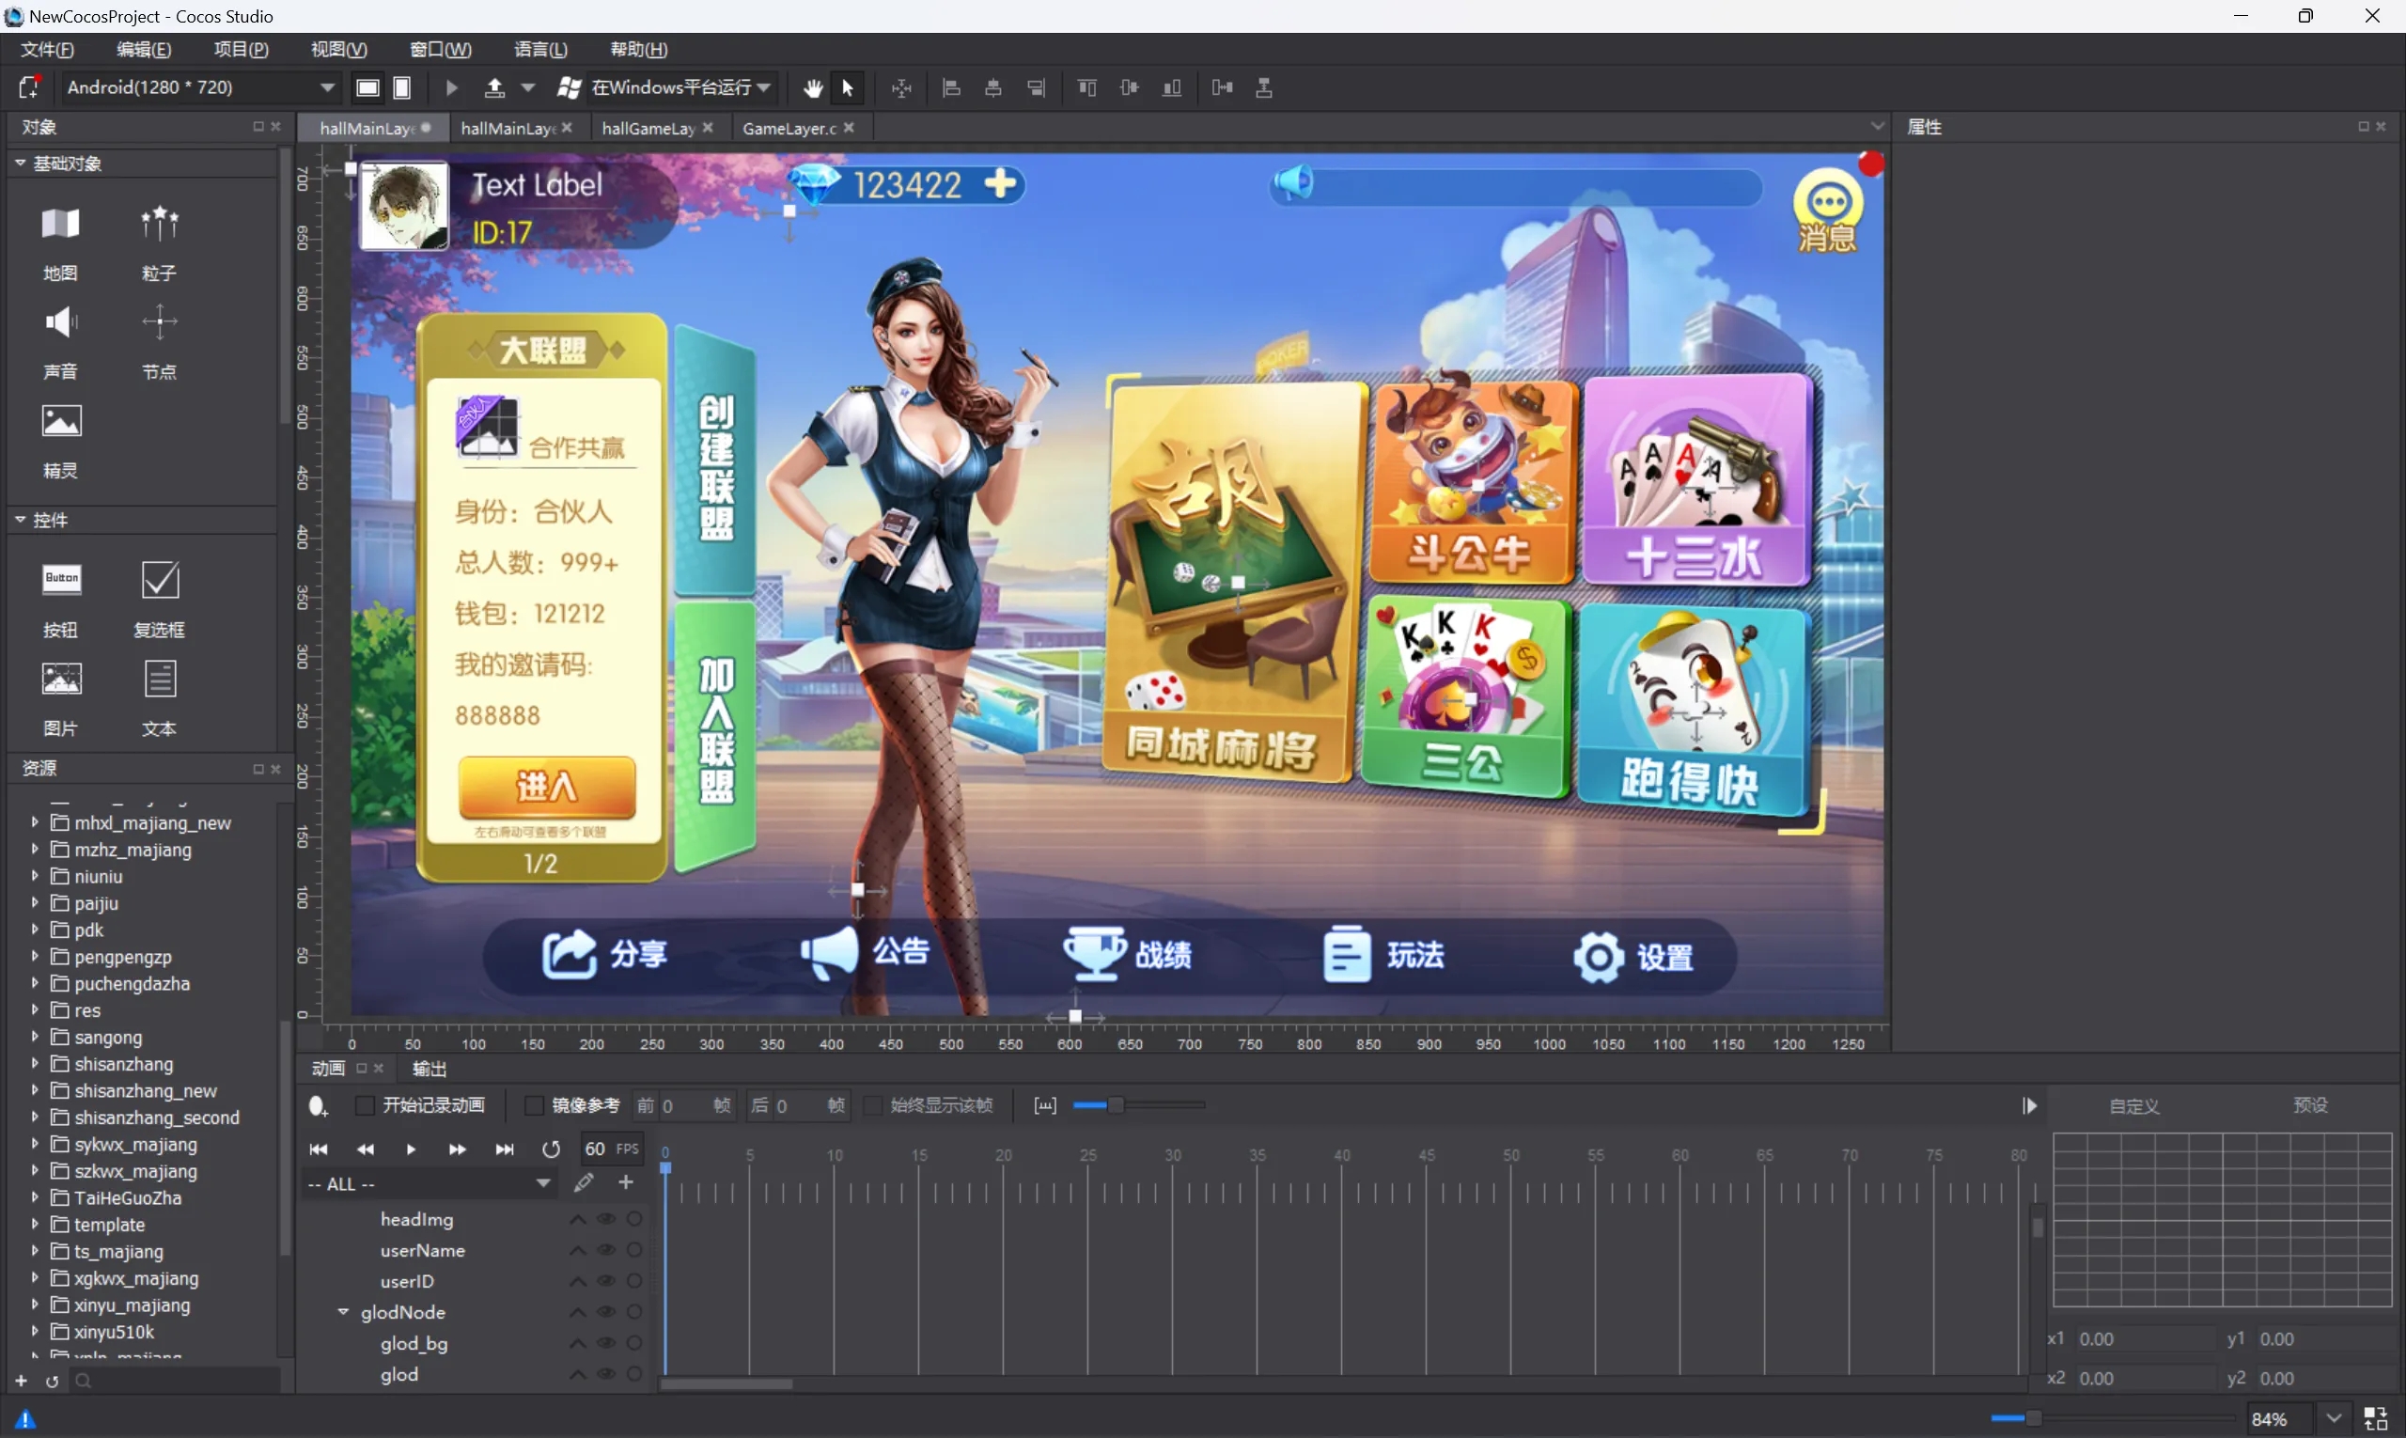This screenshot has height=1438, width=2406.
Task: Play the timeline animation
Action: pos(411,1149)
